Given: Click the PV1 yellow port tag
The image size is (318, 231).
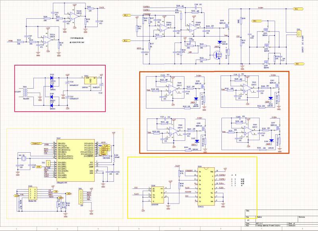Looking at the screenshot, I should pyautogui.click(x=255, y=20).
